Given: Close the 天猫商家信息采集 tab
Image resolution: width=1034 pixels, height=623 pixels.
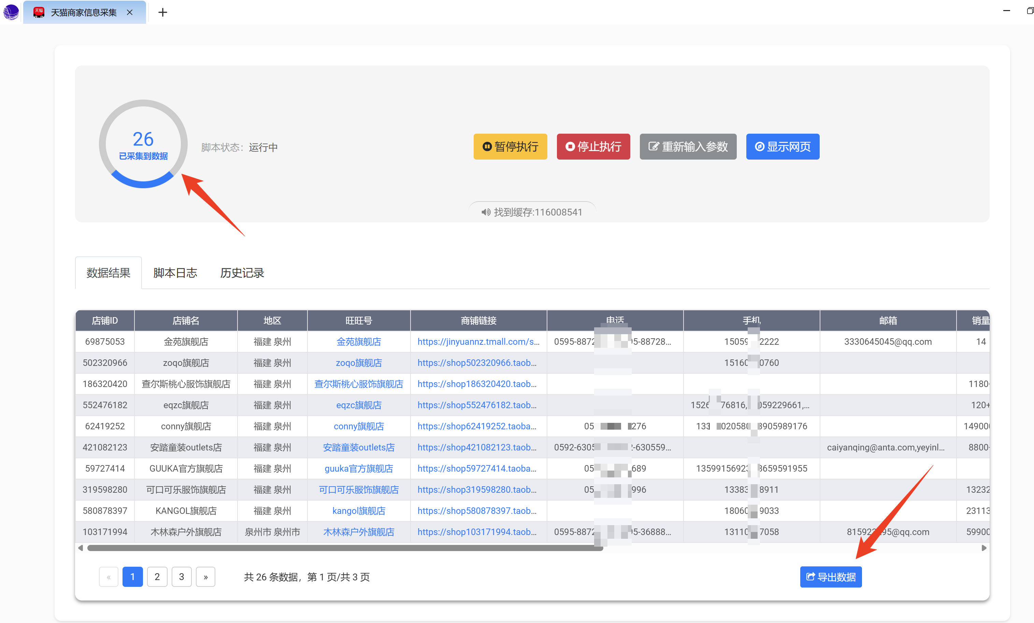Looking at the screenshot, I should pyautogui.click(x=130, y=12).
